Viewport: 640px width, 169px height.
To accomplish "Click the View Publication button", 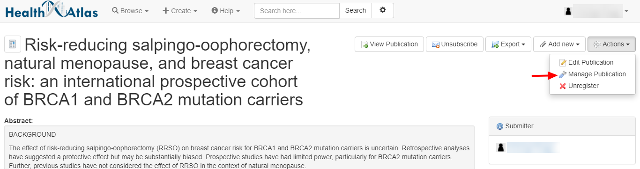I will [389, 44].
